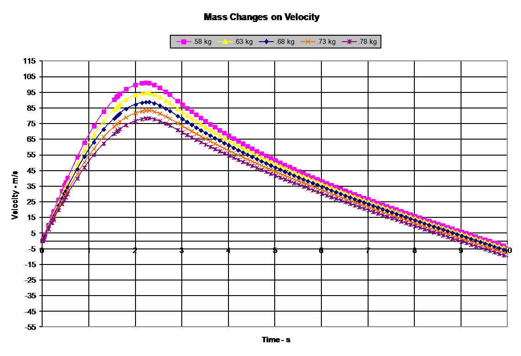Select the magenta square marker in legend

click(184, 42)
